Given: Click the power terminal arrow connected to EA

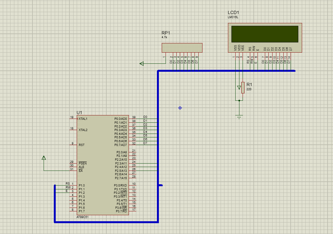Looking at the screenshot, I should point(44,157).
